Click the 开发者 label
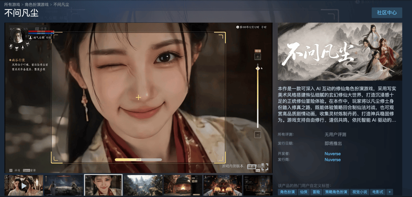 [x=284, y=154]
